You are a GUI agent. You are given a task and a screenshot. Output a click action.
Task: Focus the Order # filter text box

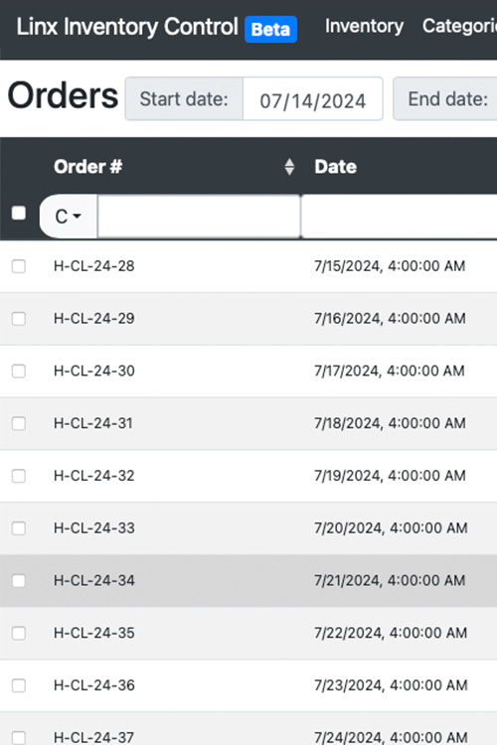(199, 217)
